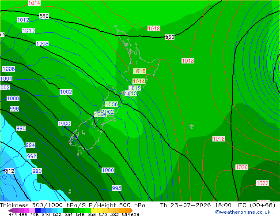Image resolution: width=280 pixels, height=216 pixels.
Task: Select the bright lime green legend swatch
Action: point(88,210)
